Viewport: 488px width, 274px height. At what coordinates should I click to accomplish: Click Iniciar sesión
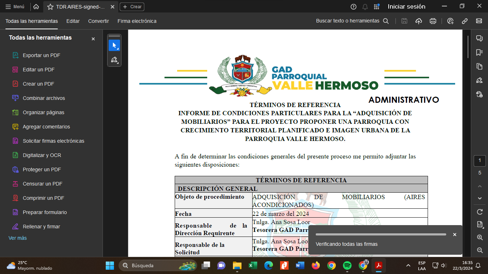coord(407,7)
